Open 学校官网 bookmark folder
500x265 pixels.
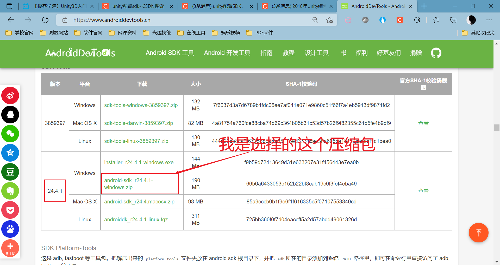[20, 33]
